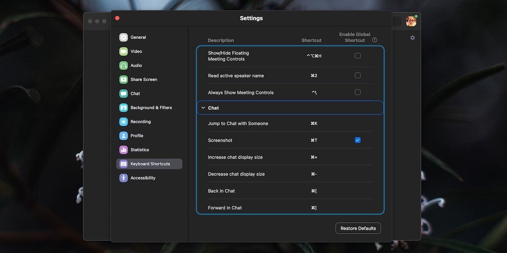Image resolution: width=507 pixels, height=253 pixels.
Task: Collapse the Chat shortcuts section
Action: click(x=203, y=108)
